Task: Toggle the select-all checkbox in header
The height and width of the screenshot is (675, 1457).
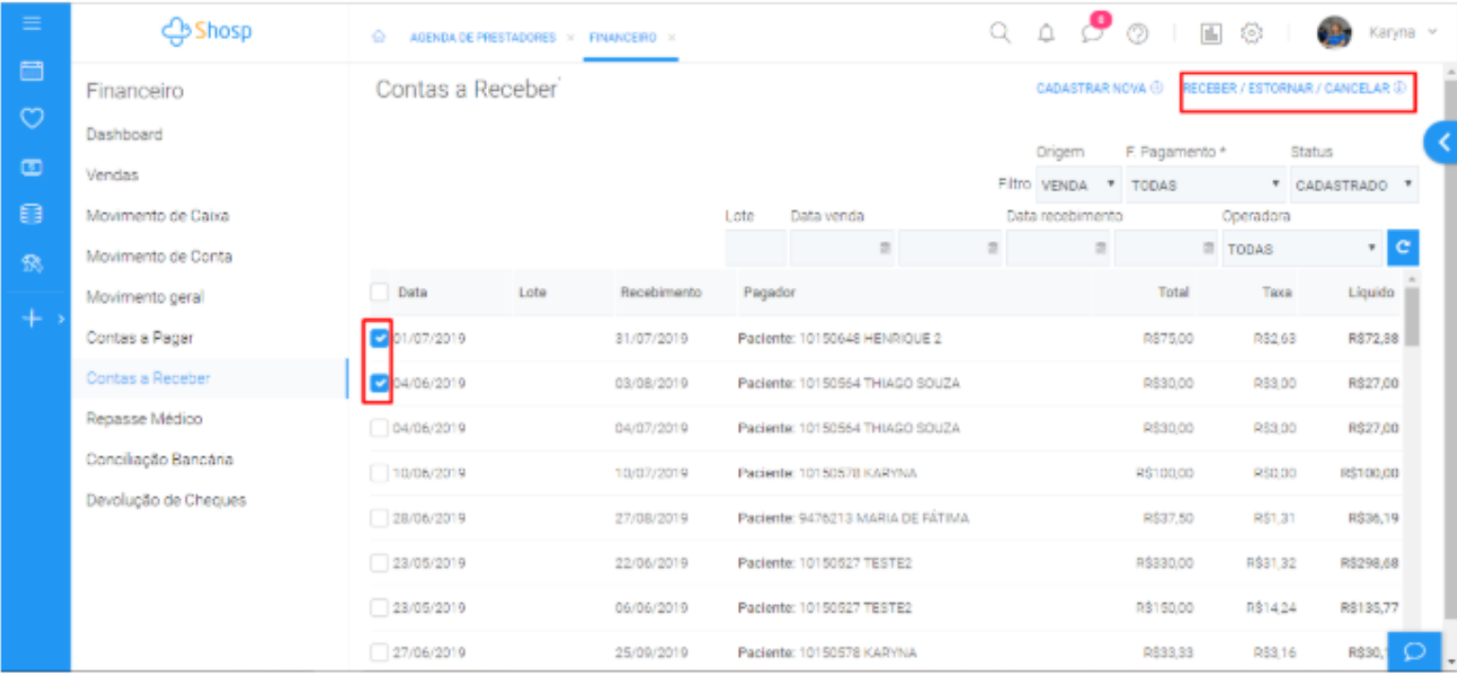Action: tap(380, 293)
